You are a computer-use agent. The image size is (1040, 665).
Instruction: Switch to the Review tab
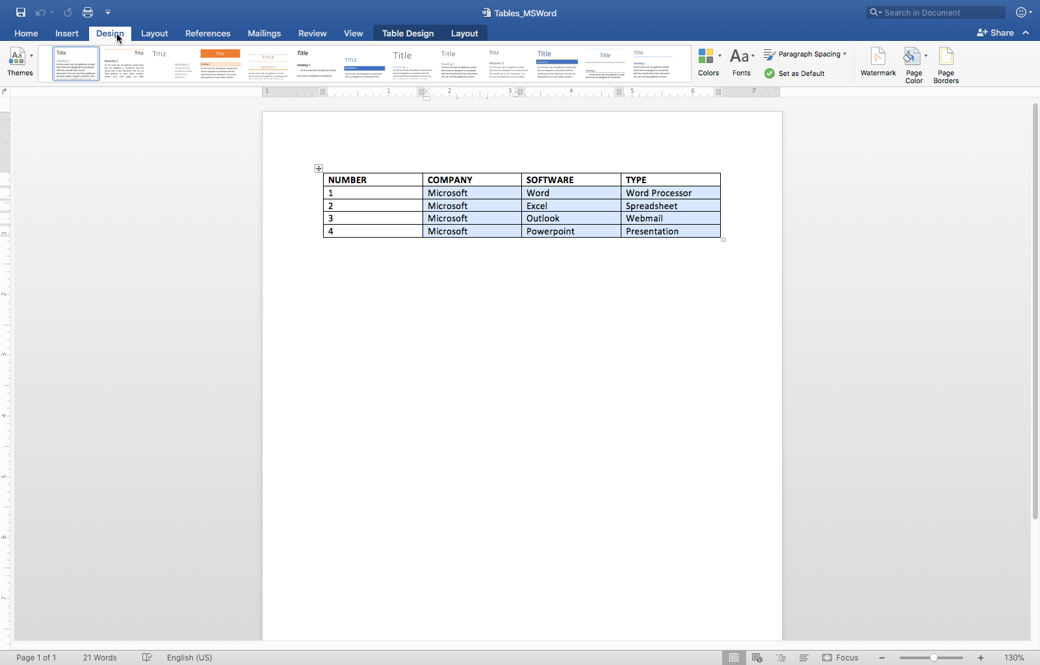[x=313, y=33]
